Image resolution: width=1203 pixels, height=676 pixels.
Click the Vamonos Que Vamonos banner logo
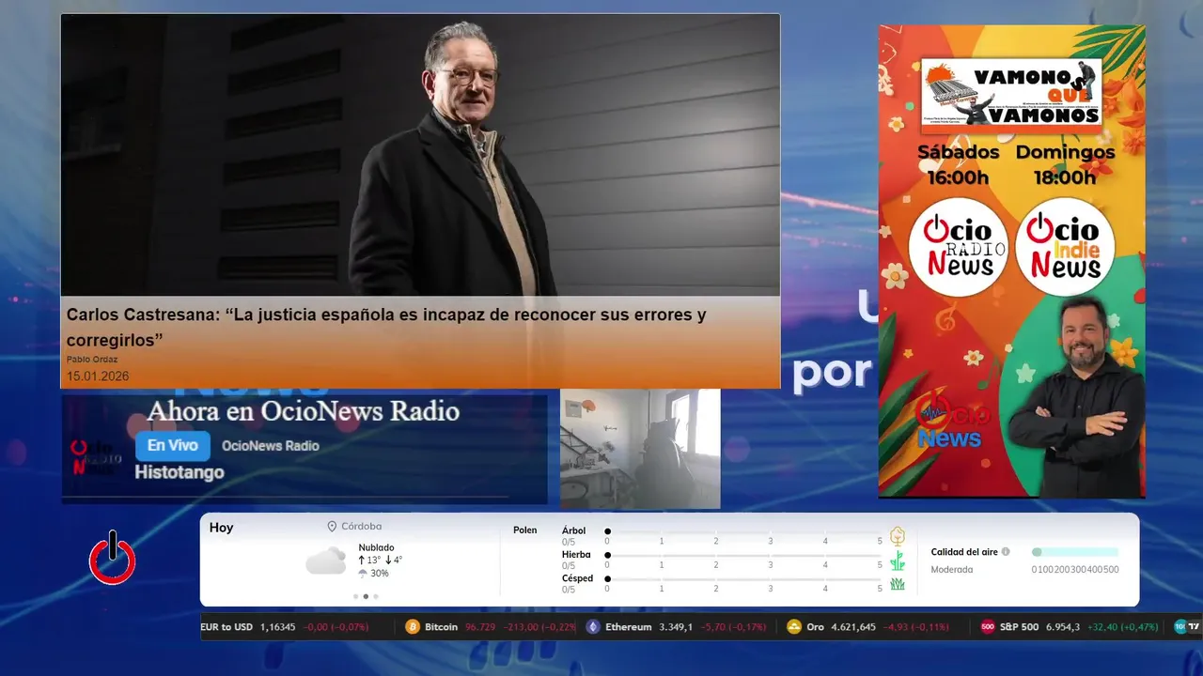pyautogui.click(x=1011, y=92)
